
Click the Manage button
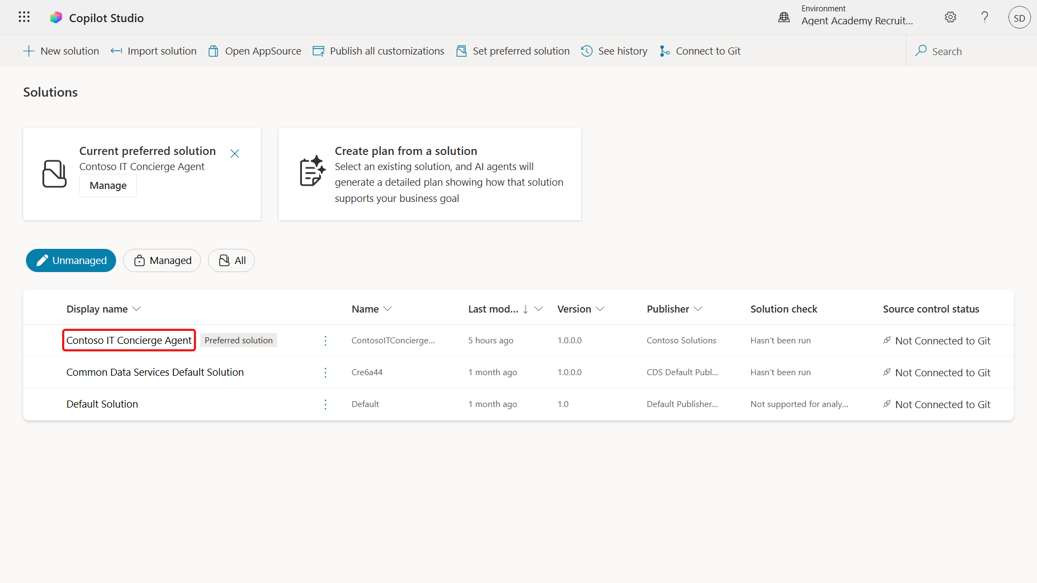coord(108,185)
